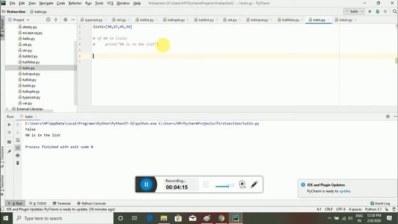
Task: Open Project panel settings gear
Action: coord(65,19)
